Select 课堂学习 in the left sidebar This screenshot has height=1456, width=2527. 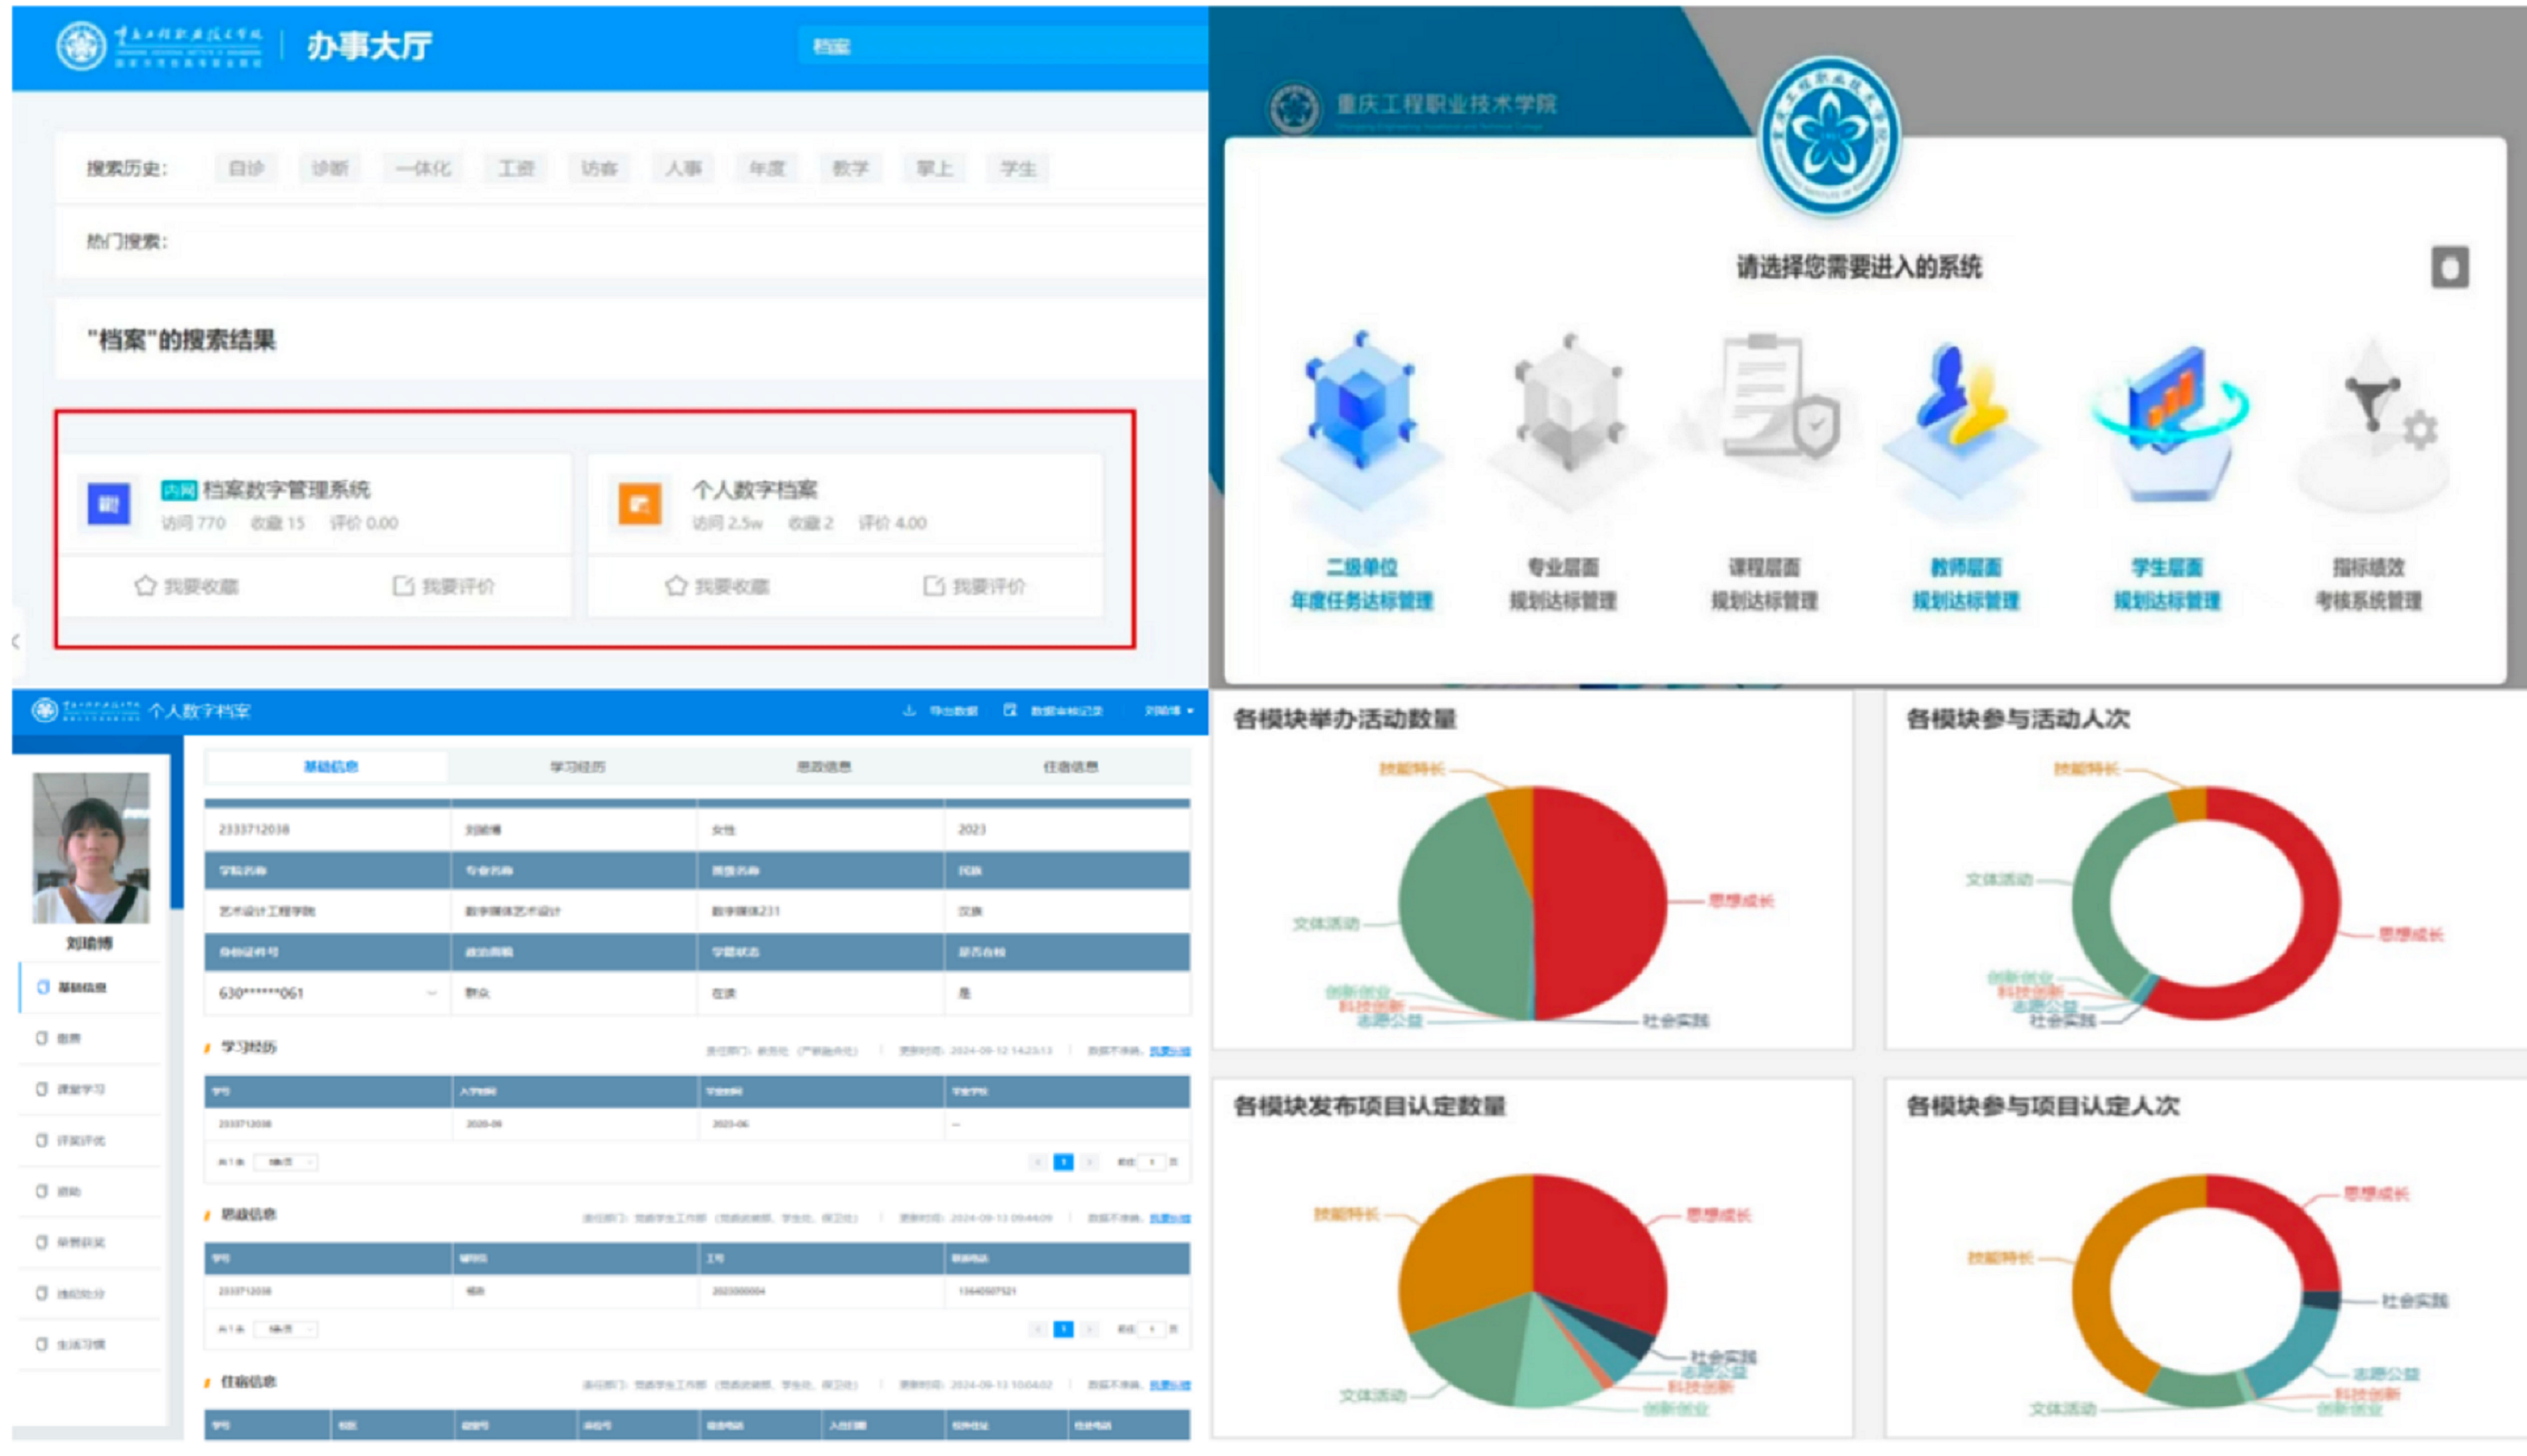(81, 1089)
